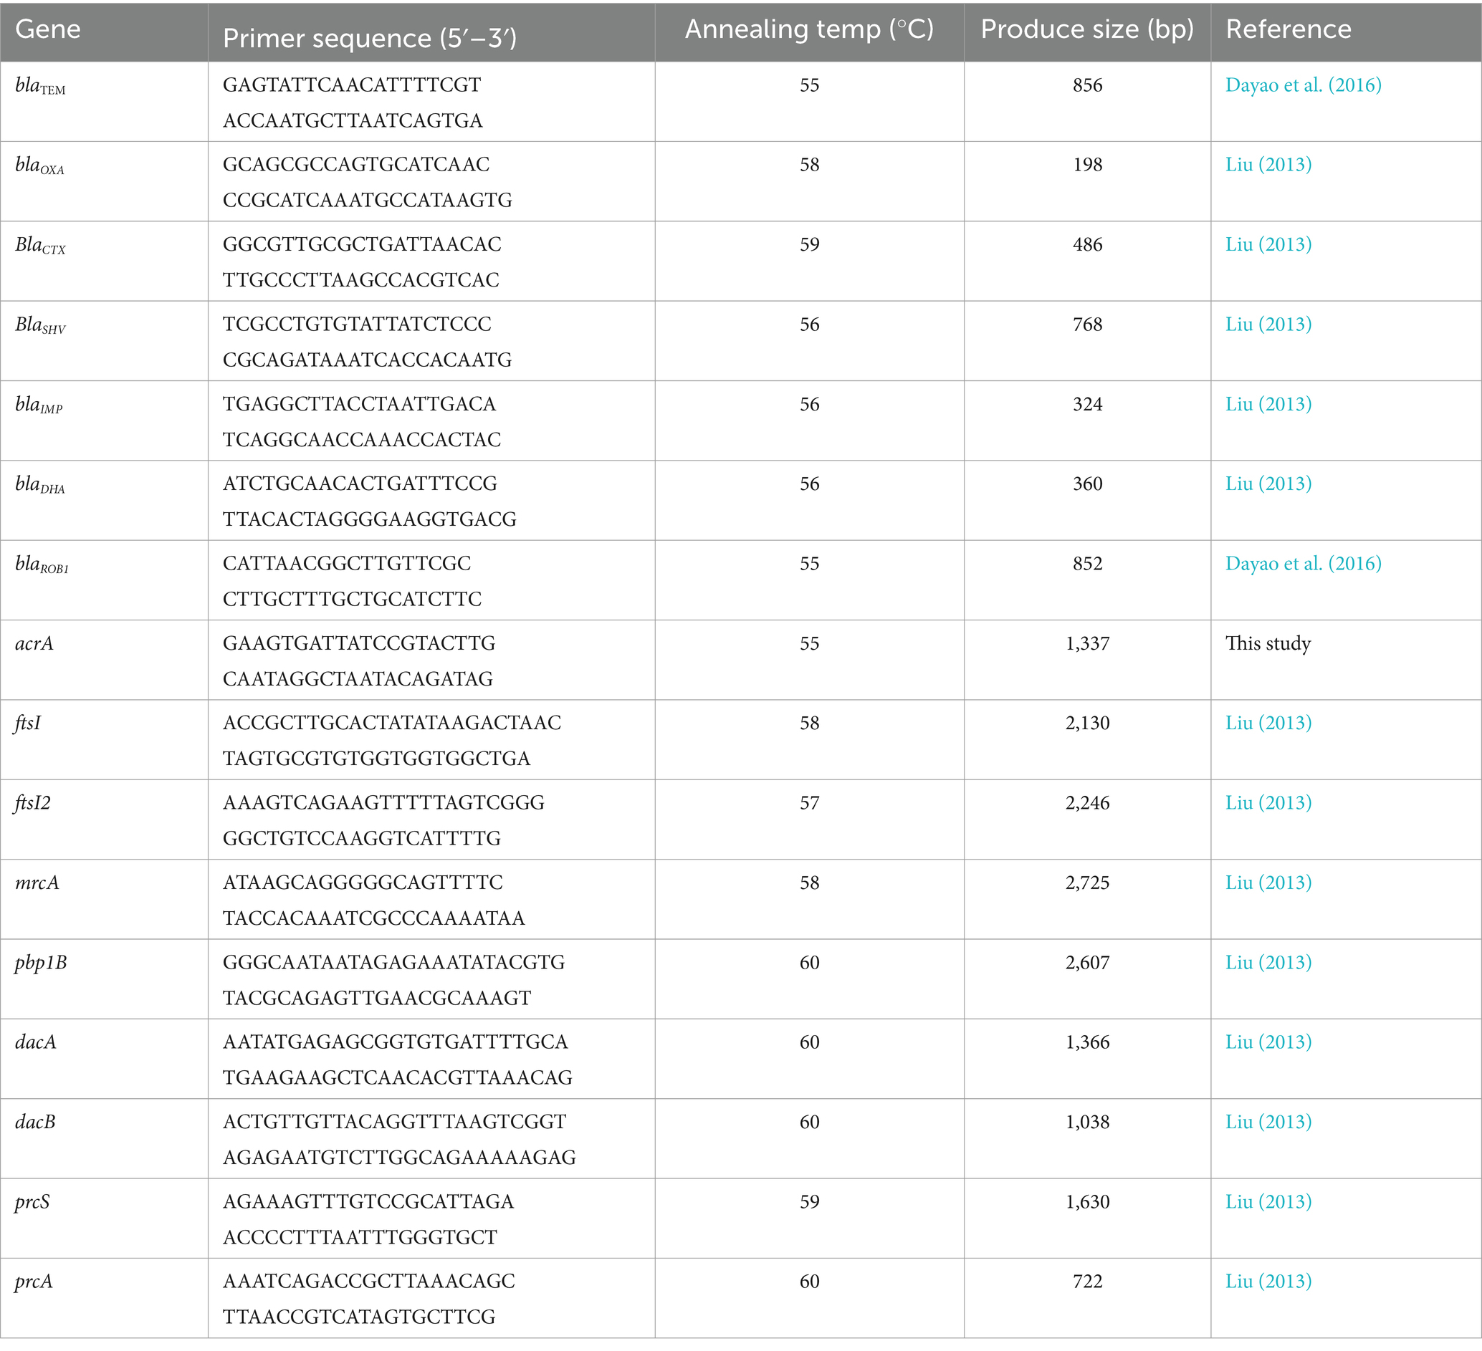Open the Liu (2013) reference for blaDHA

pyautogui.click(x=1268, y=484)
